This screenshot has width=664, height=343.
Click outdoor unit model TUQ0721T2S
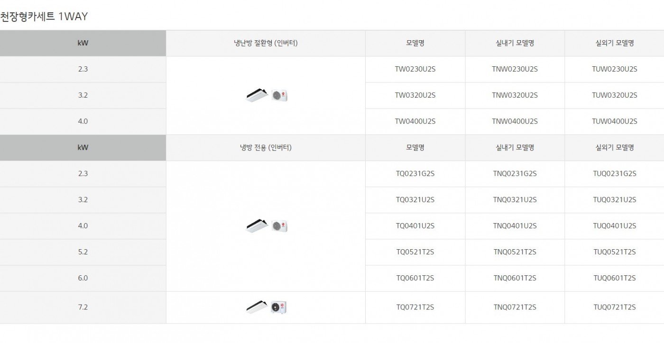[x=614, y=307]
